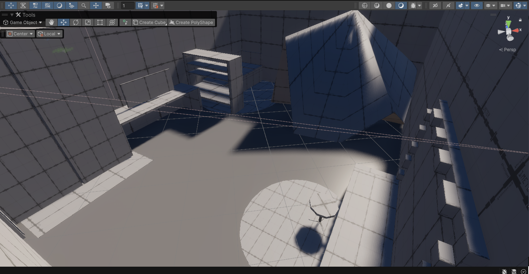529x274 pixels.
Task: Open the Game Object context dropdown
Action: click(x=23, y=22)
